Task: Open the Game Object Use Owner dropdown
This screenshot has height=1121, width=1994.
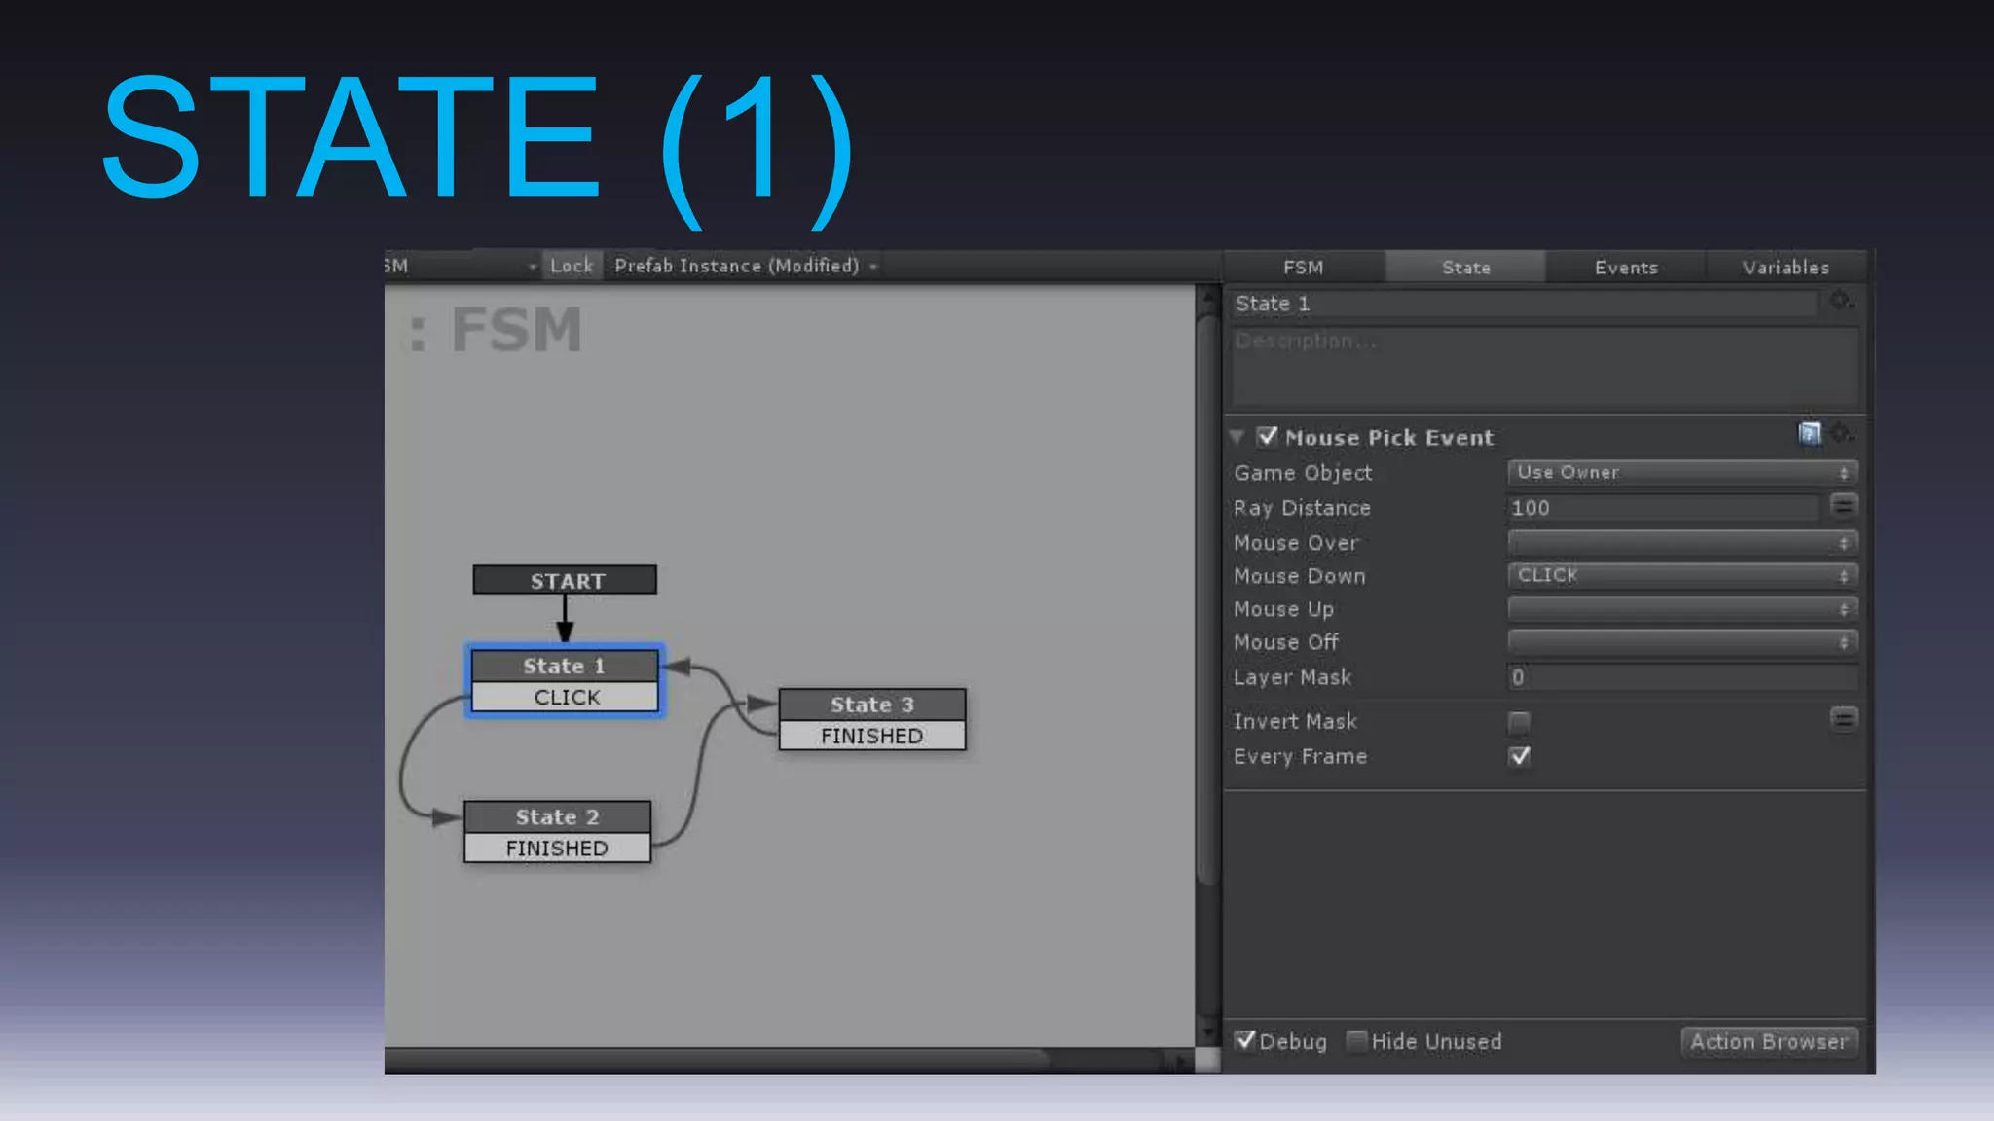Action: click(x=1681, y=473)
